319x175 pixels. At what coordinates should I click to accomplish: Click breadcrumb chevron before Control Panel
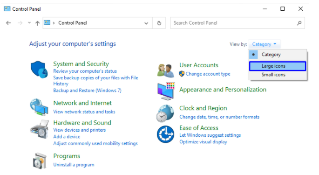click(x=54, y=23)
